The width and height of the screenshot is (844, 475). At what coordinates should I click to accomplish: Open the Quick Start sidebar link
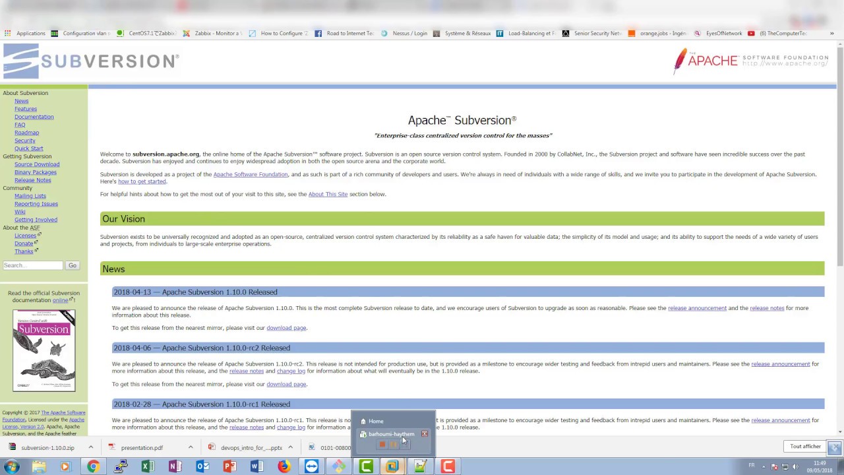click(29, 148)
